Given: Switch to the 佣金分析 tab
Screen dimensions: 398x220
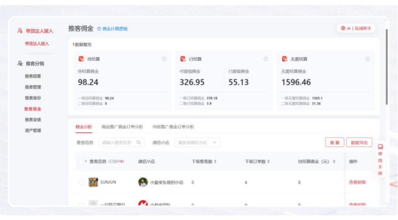Looking at the screenshot, I should [83, 127].
